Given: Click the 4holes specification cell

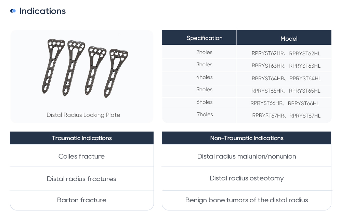Looking at the screenshot, I should 204,77.
